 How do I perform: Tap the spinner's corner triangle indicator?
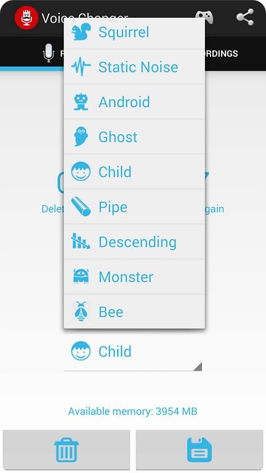pos(198,366)
